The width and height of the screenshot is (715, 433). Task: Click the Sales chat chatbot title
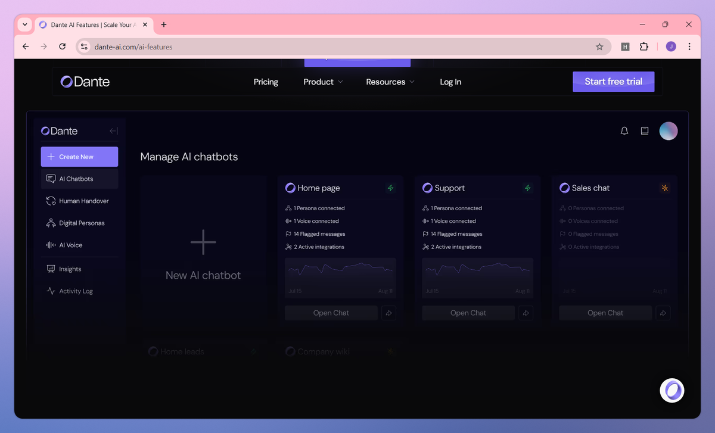pyautogui.click(x=590, y=188)
